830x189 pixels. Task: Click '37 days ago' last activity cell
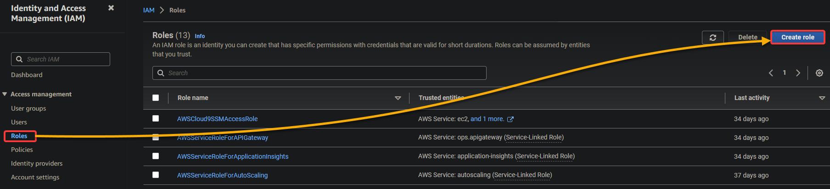tap(751, 175)
